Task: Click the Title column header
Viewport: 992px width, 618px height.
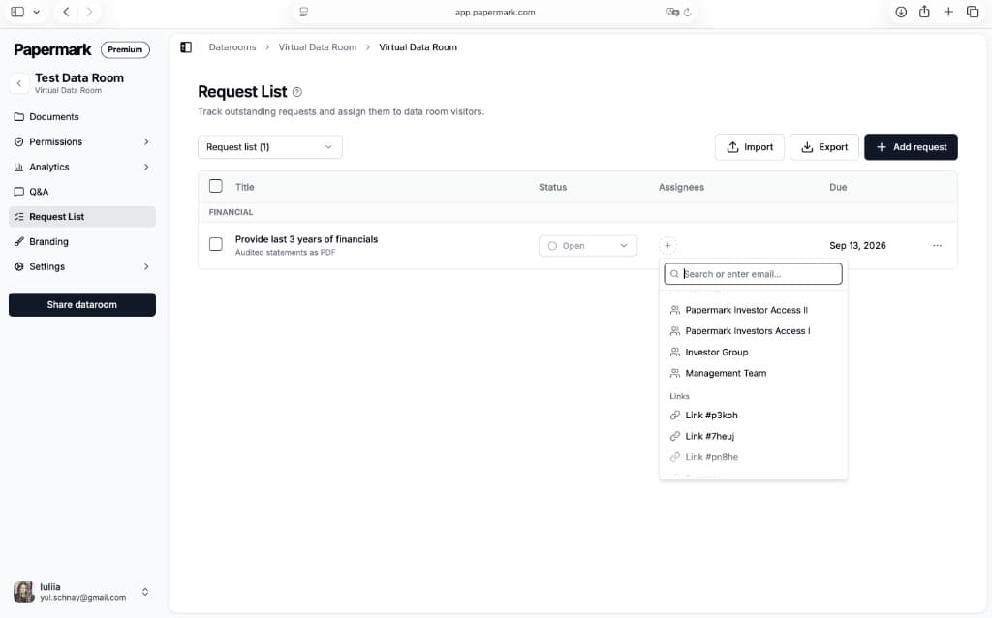Action: [244, 187]
